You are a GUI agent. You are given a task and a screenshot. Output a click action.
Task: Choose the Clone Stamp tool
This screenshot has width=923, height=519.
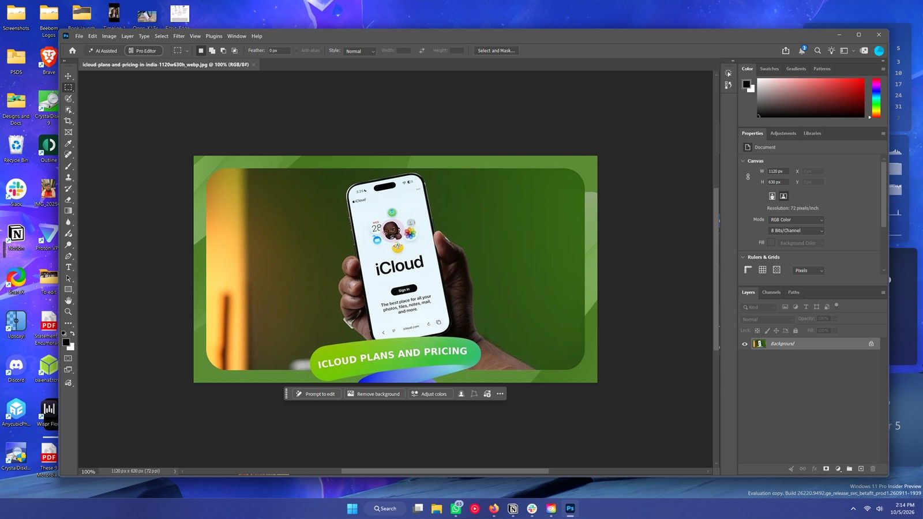(x=68, y=177)
